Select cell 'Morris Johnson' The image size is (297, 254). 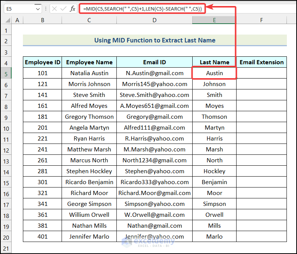coord(89,84)
